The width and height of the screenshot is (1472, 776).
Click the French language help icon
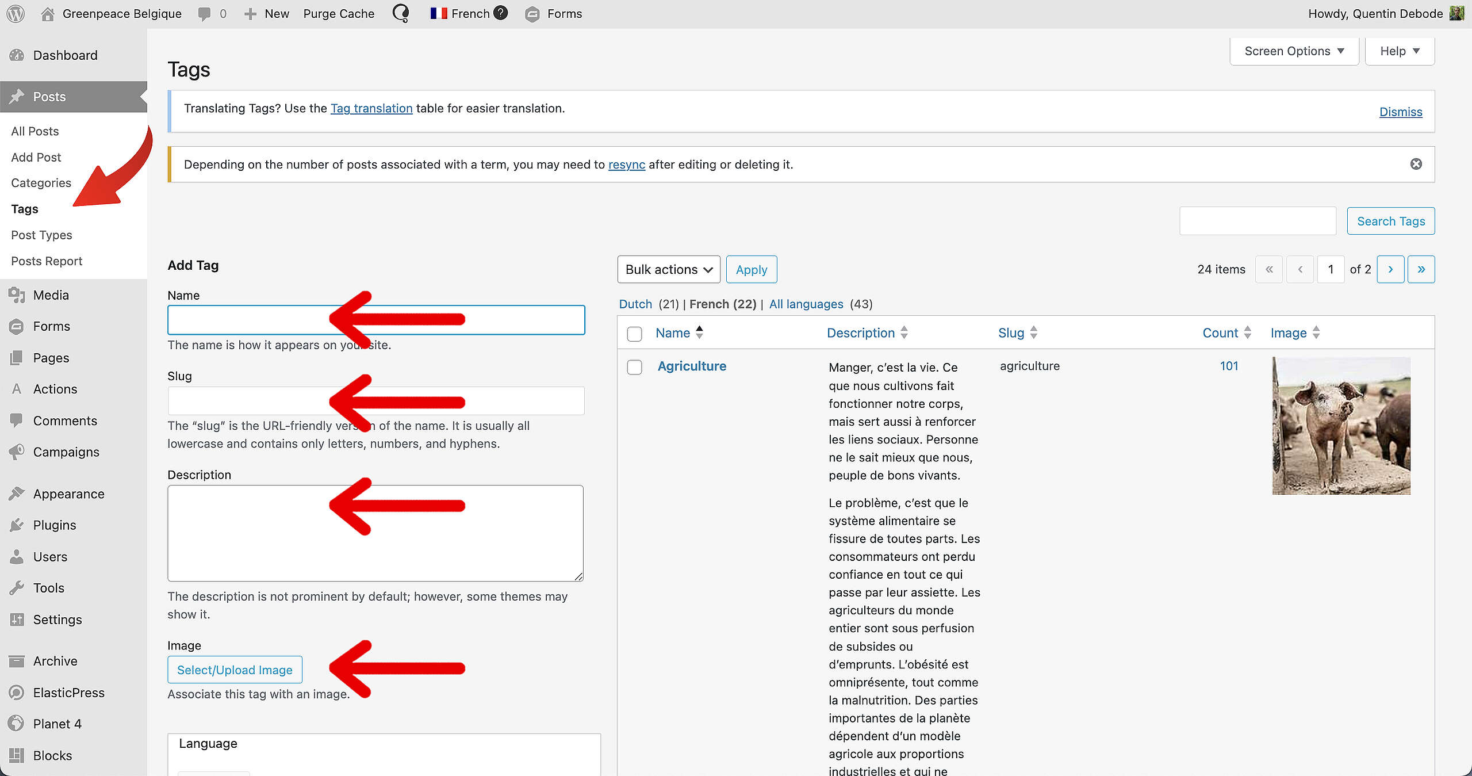501,13
